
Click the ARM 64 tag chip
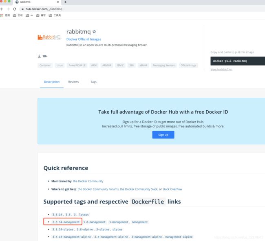point(107,65)
